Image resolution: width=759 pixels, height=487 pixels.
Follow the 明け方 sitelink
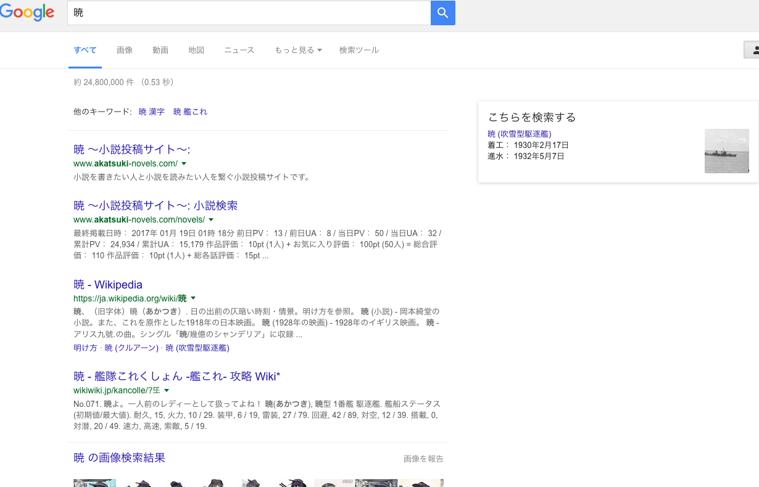point(85,348)
